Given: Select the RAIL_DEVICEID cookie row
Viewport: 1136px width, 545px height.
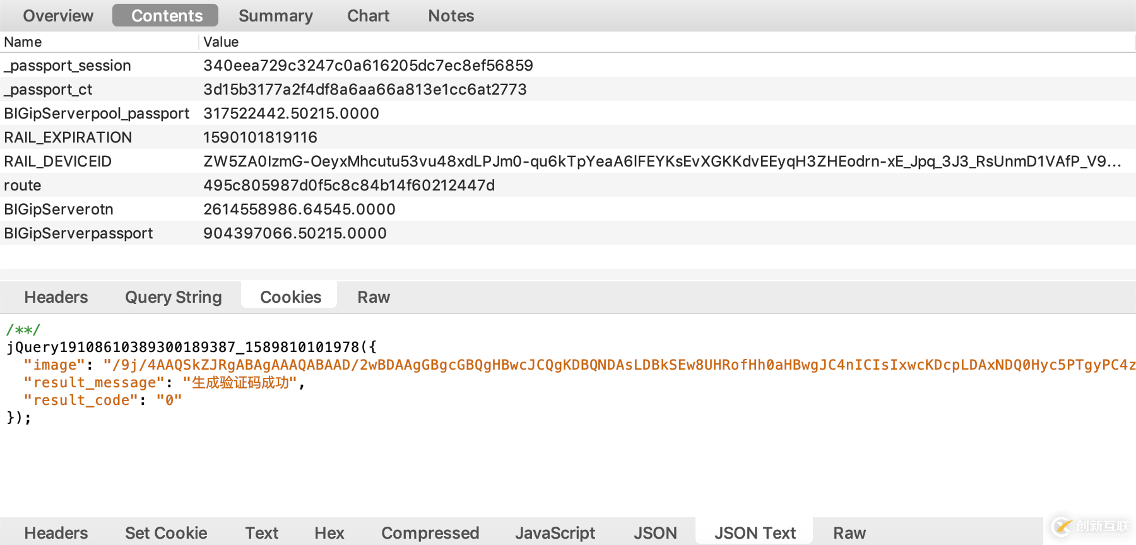Looking at the screenshot, I should click(58, 161).
